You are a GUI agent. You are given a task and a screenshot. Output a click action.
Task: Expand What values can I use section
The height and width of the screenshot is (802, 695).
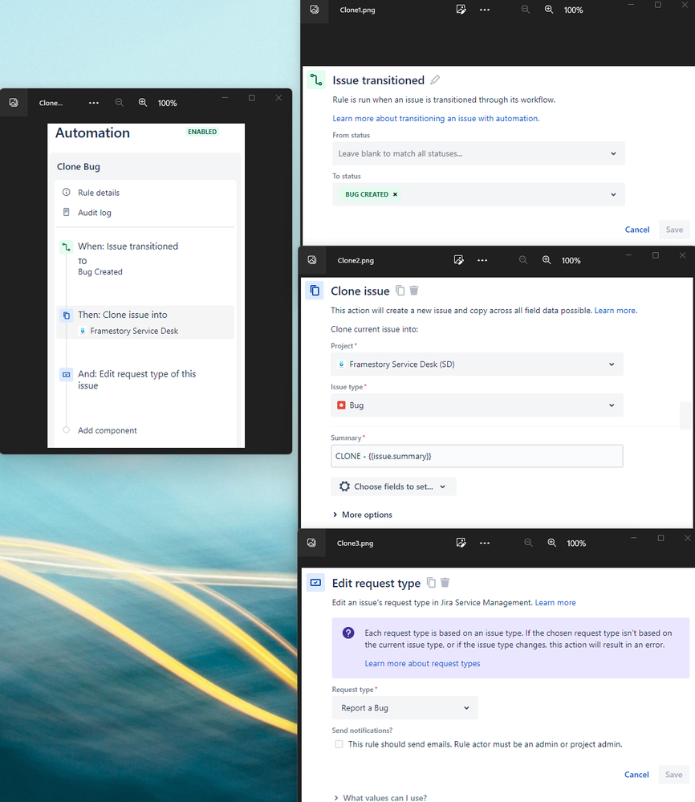380,797
